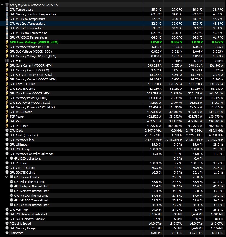Click the icon beside PCIe Link Speed

[7, 223]
